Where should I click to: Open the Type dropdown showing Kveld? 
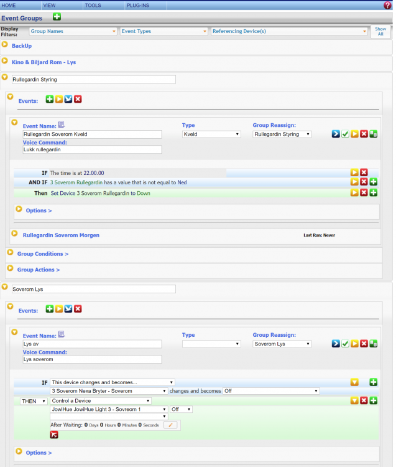tap(211, 134)
